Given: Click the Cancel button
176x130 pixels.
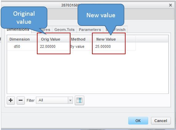Looking at the screenshot, I should coord(161,121).
